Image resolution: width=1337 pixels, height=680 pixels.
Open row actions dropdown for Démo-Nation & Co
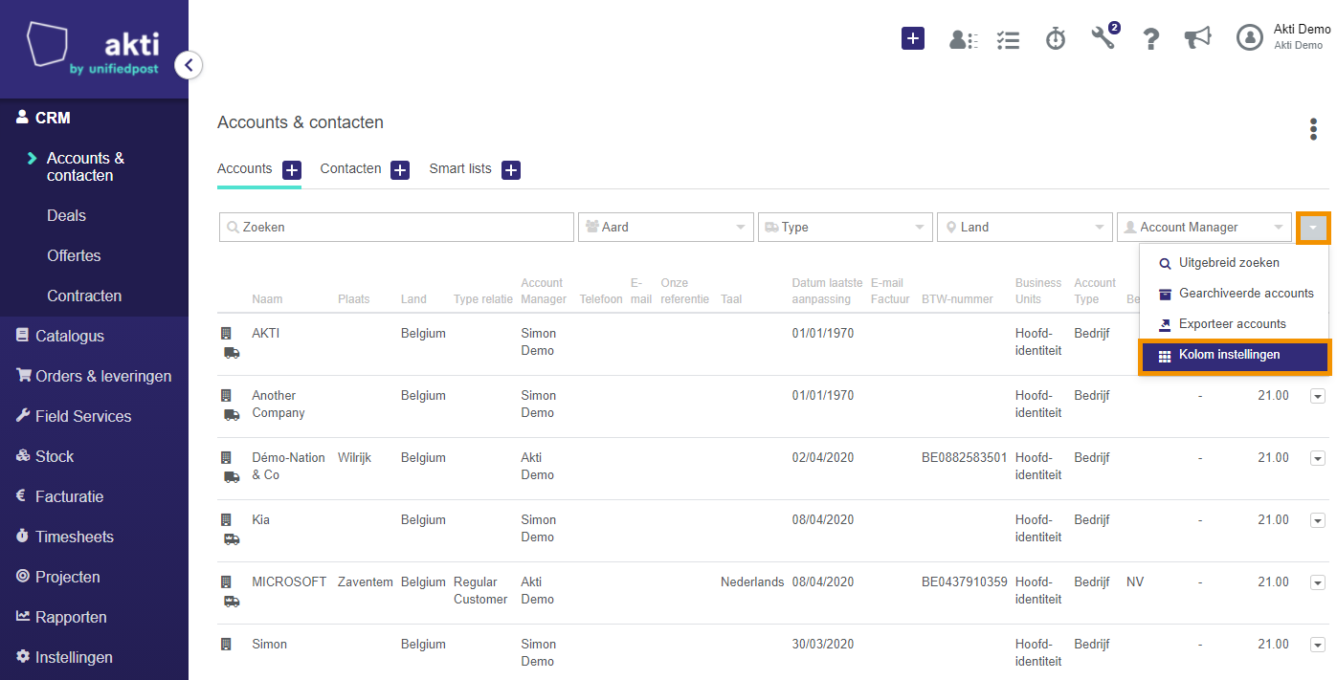pyautogui.click(x=1317, y=458)
